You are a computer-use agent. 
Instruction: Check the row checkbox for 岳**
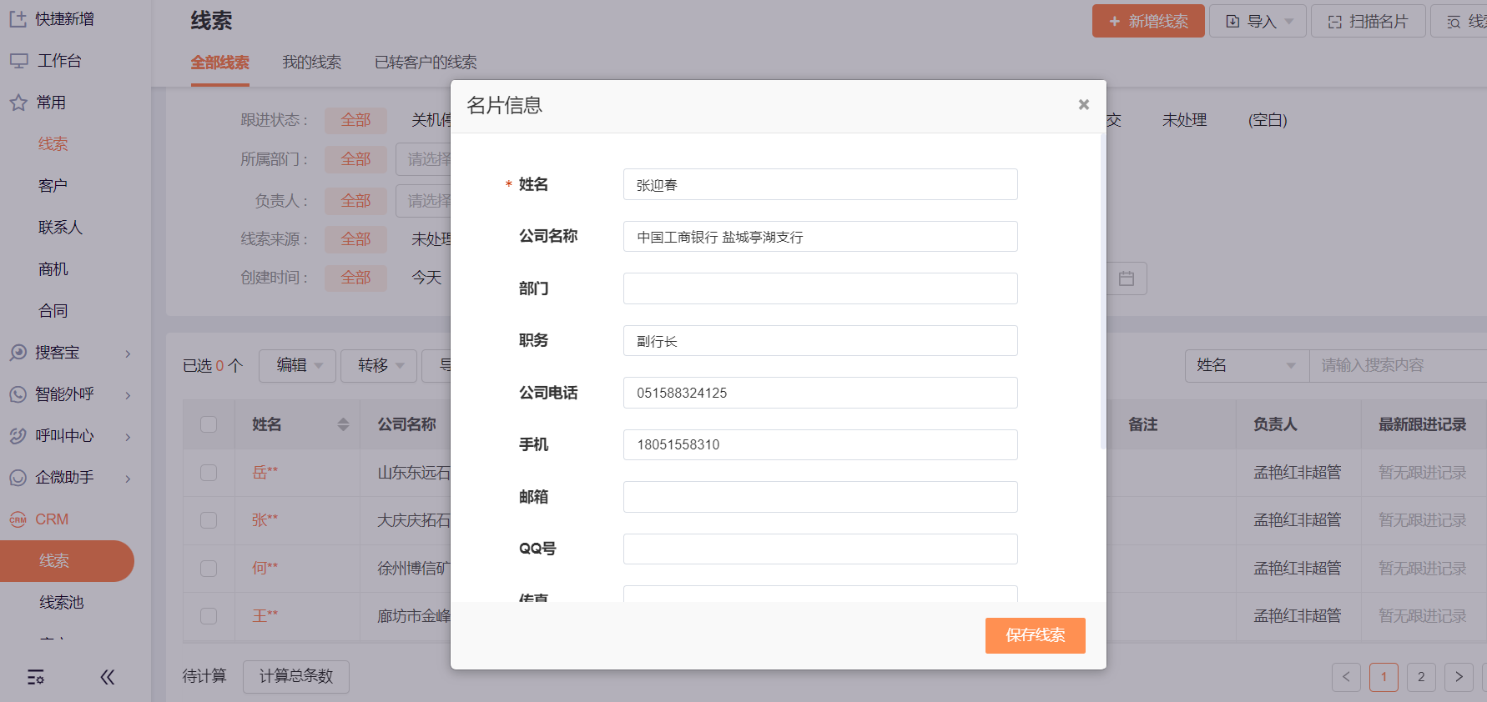209,473
